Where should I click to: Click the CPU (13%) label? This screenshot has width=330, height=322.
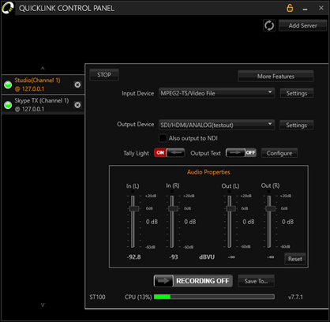coord(138,298)
